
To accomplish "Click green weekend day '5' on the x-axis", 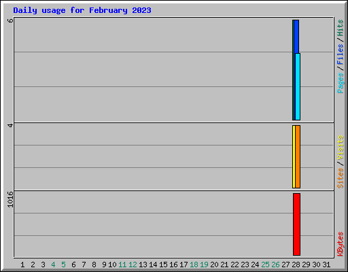I will [63, 265].
